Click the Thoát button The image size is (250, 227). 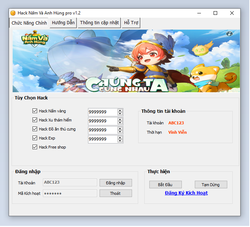click(115, 193)
